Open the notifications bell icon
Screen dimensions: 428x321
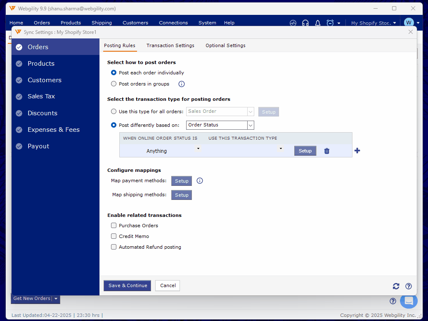click(317, 23)
